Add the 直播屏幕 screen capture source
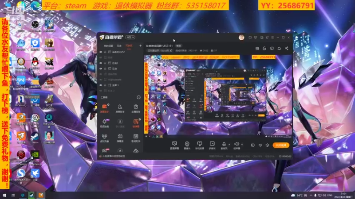 [174, 145]
